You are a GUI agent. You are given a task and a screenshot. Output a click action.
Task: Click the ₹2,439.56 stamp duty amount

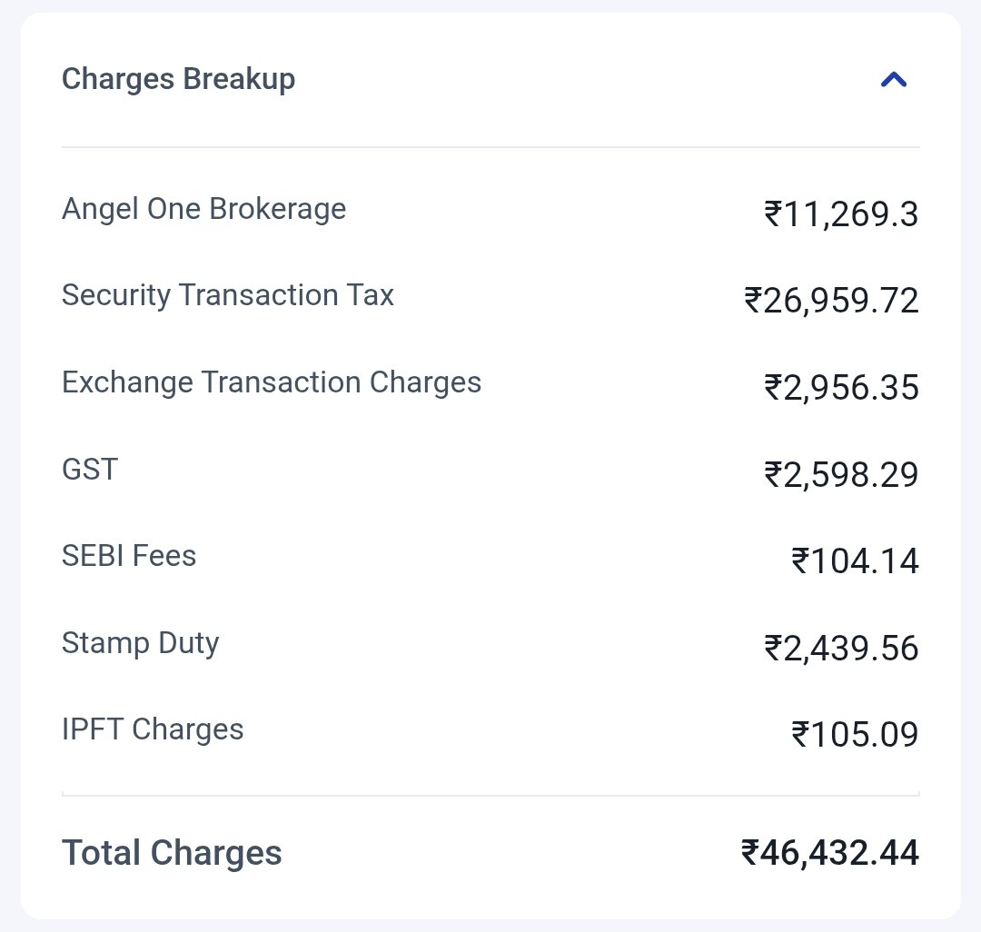pos(841,648)
